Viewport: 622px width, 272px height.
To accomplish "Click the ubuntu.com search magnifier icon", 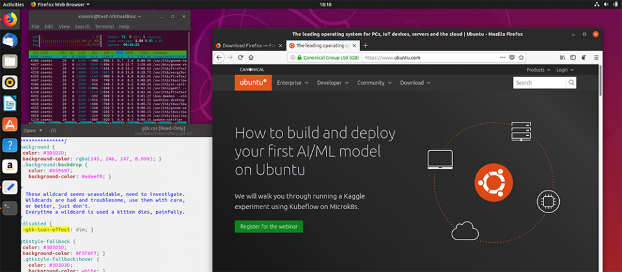I will point(571,83).
